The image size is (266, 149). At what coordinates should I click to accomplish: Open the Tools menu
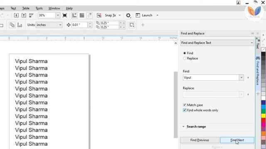39,8
